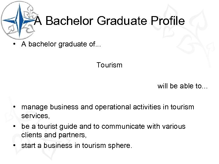Select the "will be able to…" text

coord(182,86)
